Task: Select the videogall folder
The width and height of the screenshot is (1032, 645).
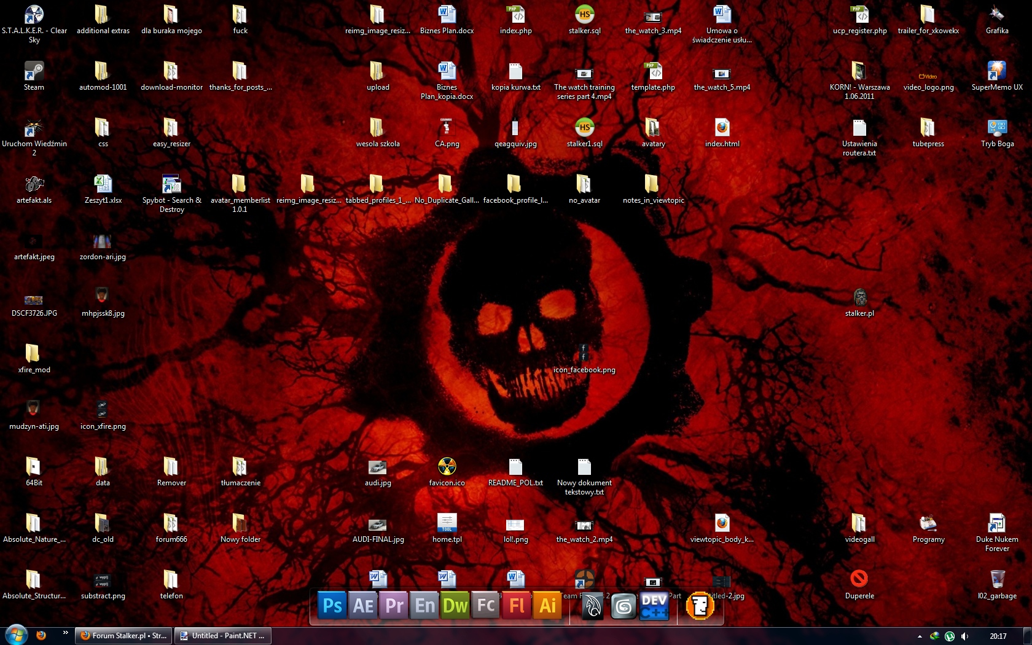Action: 859,528
